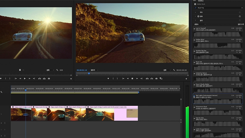The height and width of the screenshot is (138, 245).
Task: Play the Source monitor preview
Action: pos(25,79)
